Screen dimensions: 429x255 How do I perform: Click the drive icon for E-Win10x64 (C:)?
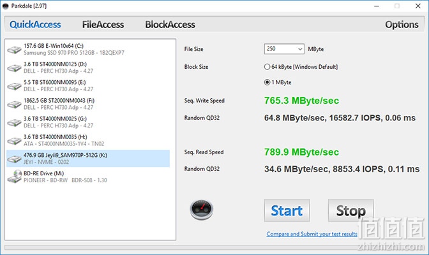point(14,50)
